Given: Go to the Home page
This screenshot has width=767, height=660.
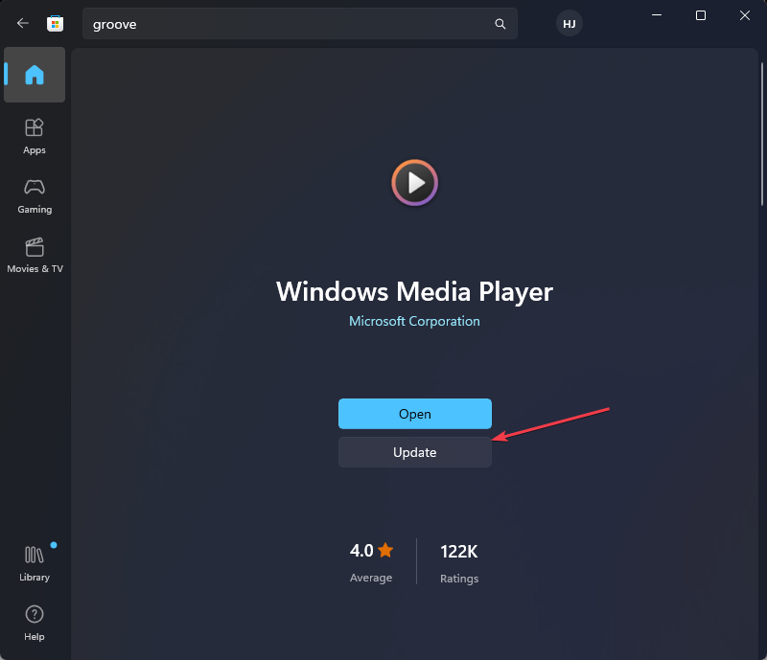Looking at the screenshot, I should (x=35, y=75).
